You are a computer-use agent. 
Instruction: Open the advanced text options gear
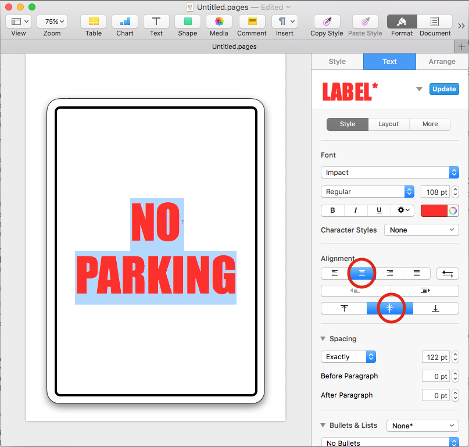[x=402, y=210]
